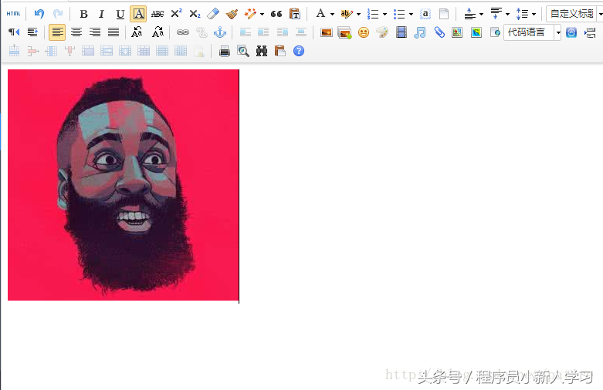Undo the last edit
This screenshot has height=390, width=603.
pyautogui.click(x=39, y=14)
